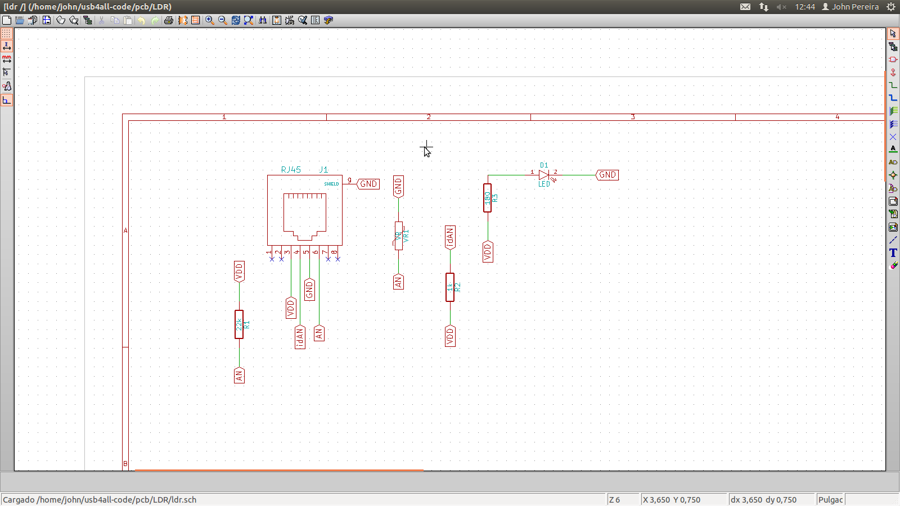The height and width of the screenshot is (506, 900).
Task: Open a schematic project via the folder icon
Action: (19, 20)
